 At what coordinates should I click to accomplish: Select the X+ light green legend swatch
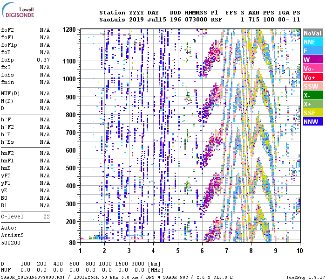tap(313, 104)
